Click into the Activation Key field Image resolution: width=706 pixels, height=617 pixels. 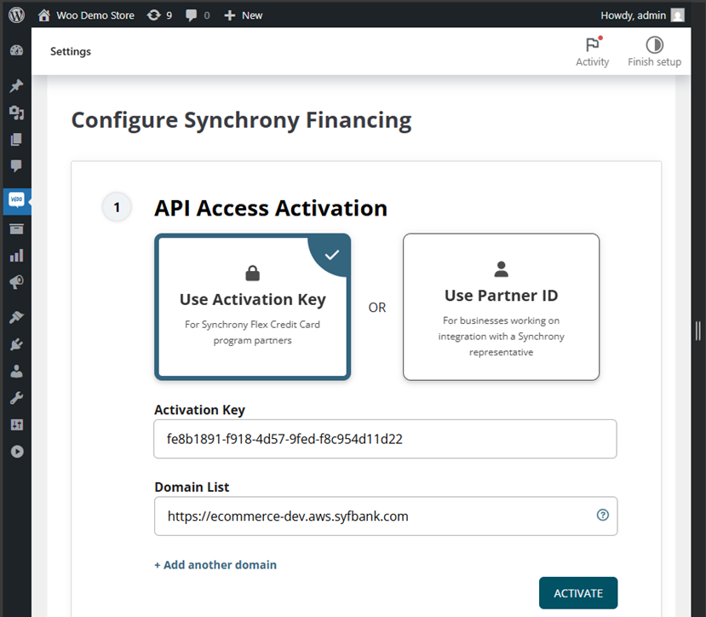385,439
